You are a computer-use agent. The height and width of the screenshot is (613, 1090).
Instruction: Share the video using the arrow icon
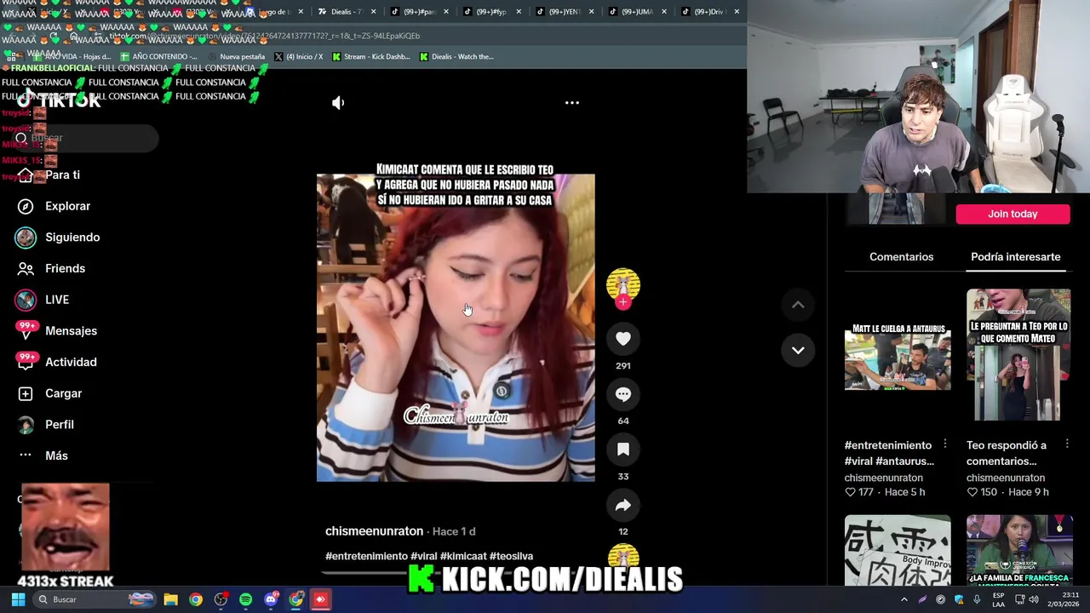pos(623,505)
